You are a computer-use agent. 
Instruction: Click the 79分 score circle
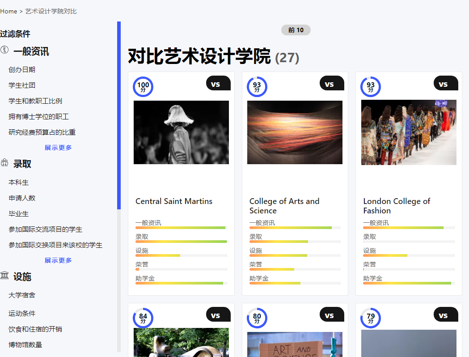click(x=371, y=318)
